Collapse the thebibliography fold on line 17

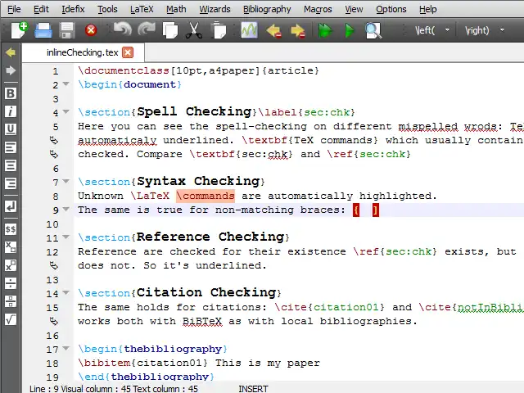[x=66, y=348]
